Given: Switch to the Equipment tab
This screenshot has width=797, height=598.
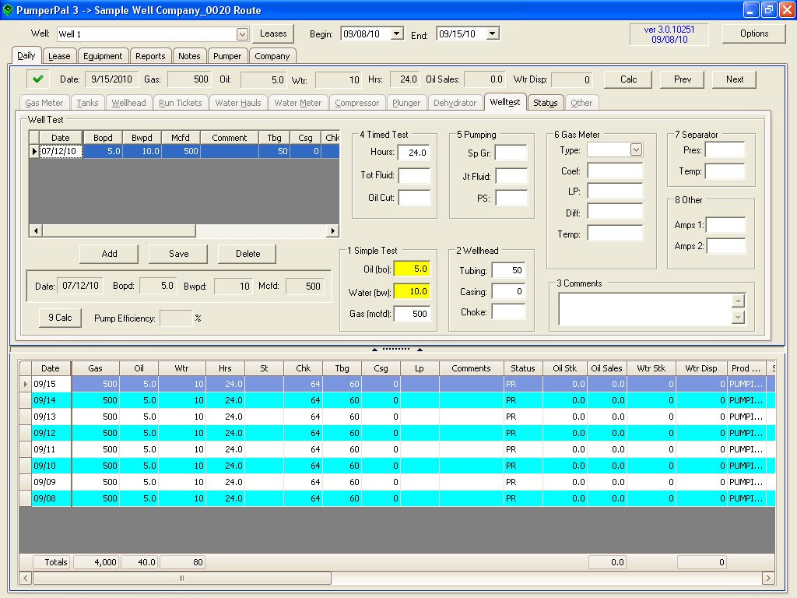Looking at the screenshot, I should (103, 56).
